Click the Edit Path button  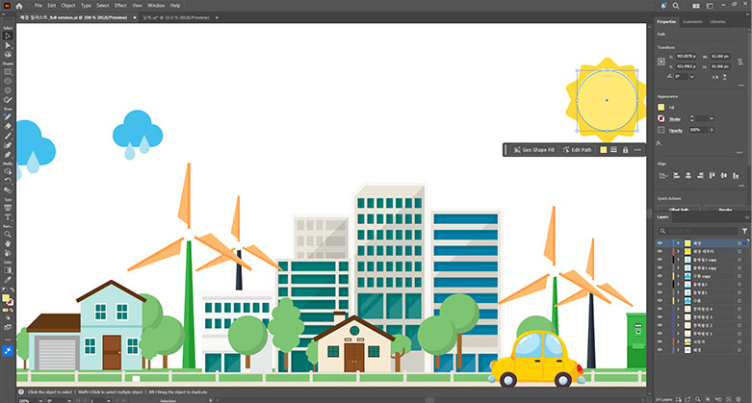[577, 150]
